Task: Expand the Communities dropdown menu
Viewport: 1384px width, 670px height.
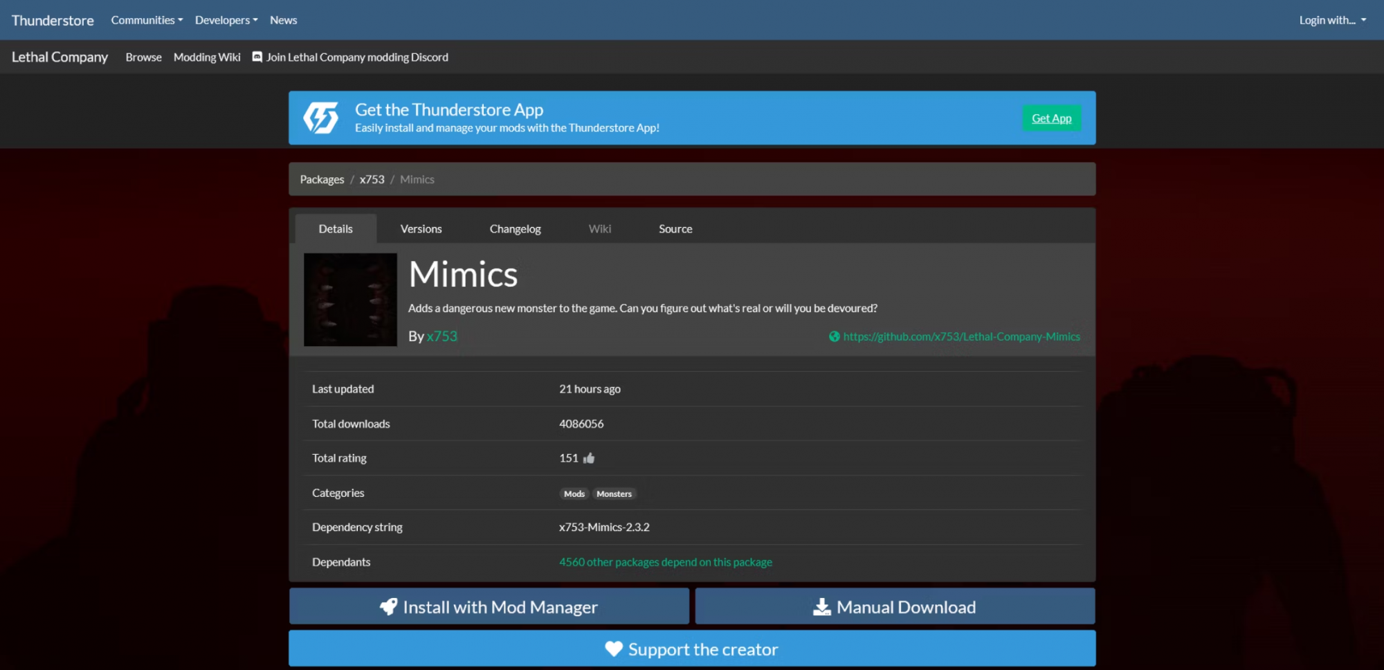Action: [x=147, y=20]
